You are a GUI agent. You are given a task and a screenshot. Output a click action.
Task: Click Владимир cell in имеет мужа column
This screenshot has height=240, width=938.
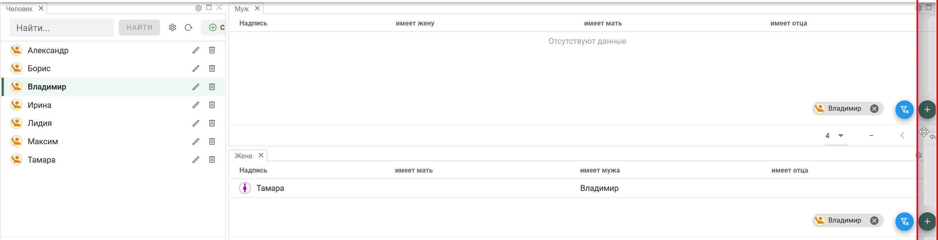pos(599,188)
